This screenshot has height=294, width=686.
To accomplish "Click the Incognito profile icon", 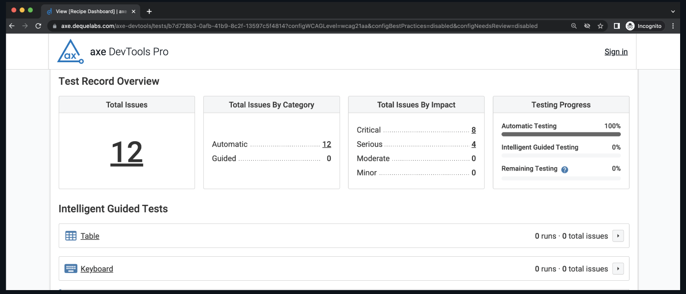I will tap(630, 26).
